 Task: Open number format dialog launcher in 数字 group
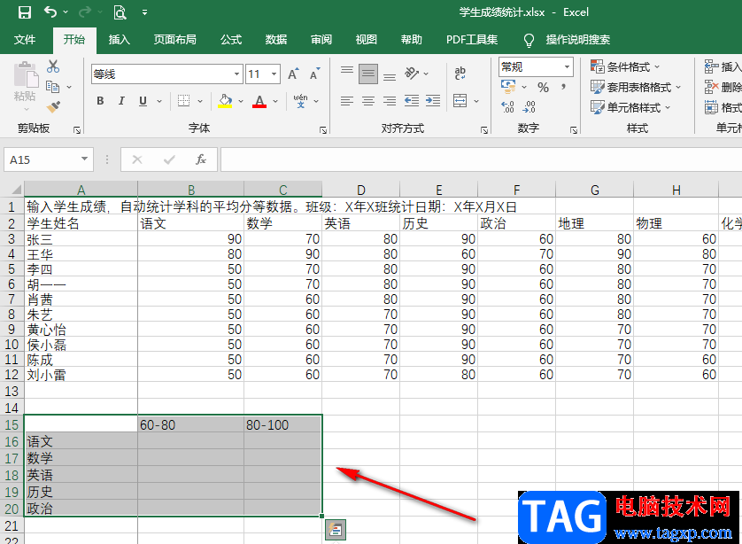(574, 129)
